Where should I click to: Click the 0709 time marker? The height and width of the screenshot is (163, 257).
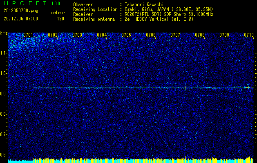tap(224, 35)
